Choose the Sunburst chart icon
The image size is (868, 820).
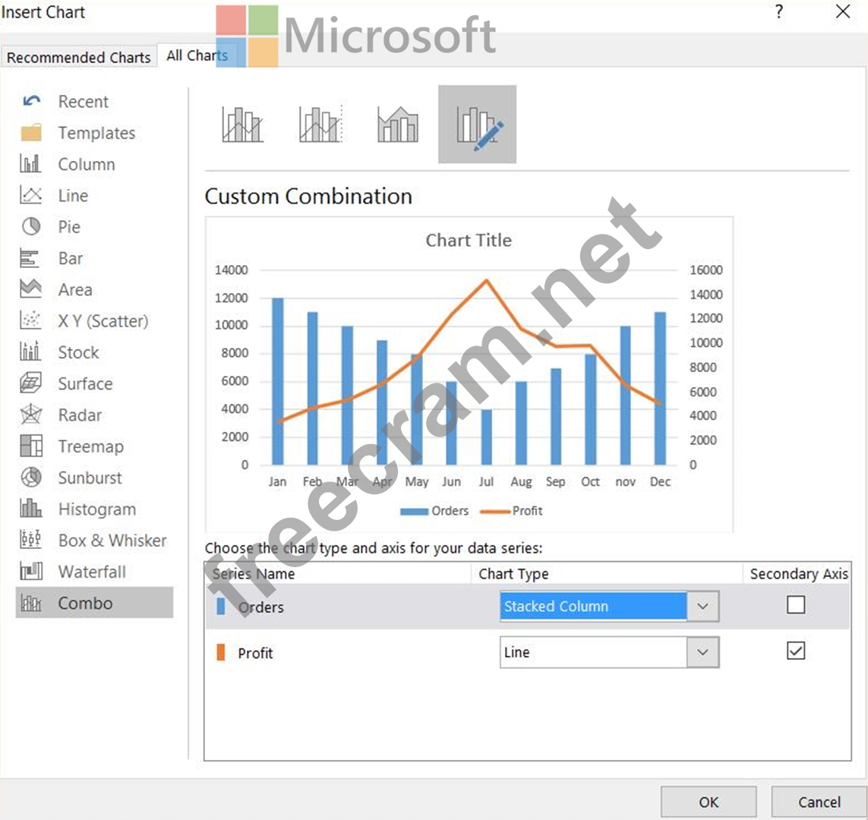click(31, 477)
